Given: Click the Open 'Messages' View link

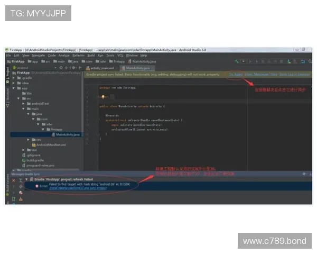Looking at the screenshot, I should coord(261,75).
